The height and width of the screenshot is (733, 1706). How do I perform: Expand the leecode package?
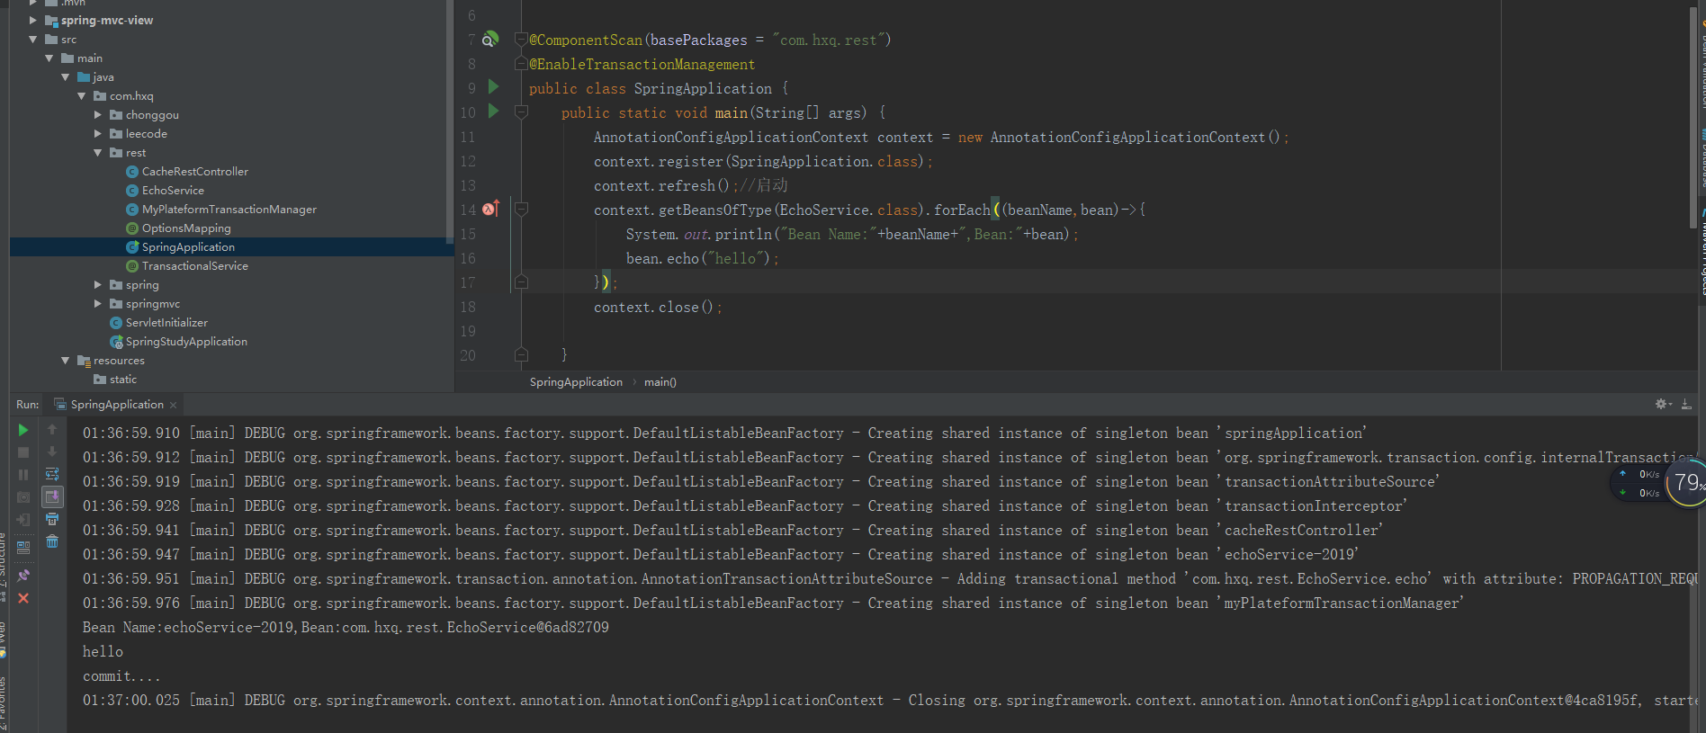pyautogui.click(x=98, y=133)
